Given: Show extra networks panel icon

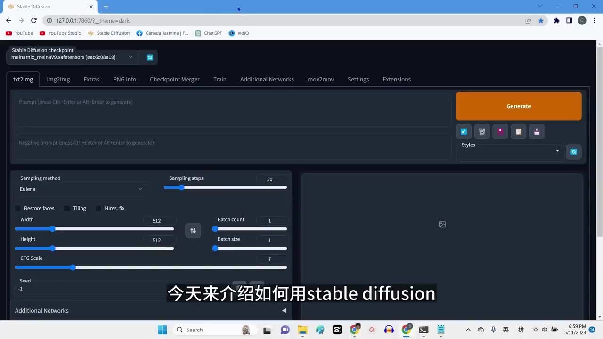Looking at the screenshot, I should click(500, 132).
